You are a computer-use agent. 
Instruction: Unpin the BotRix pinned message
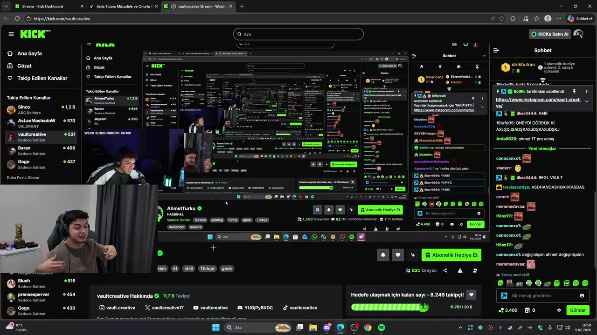pos(574,92)
